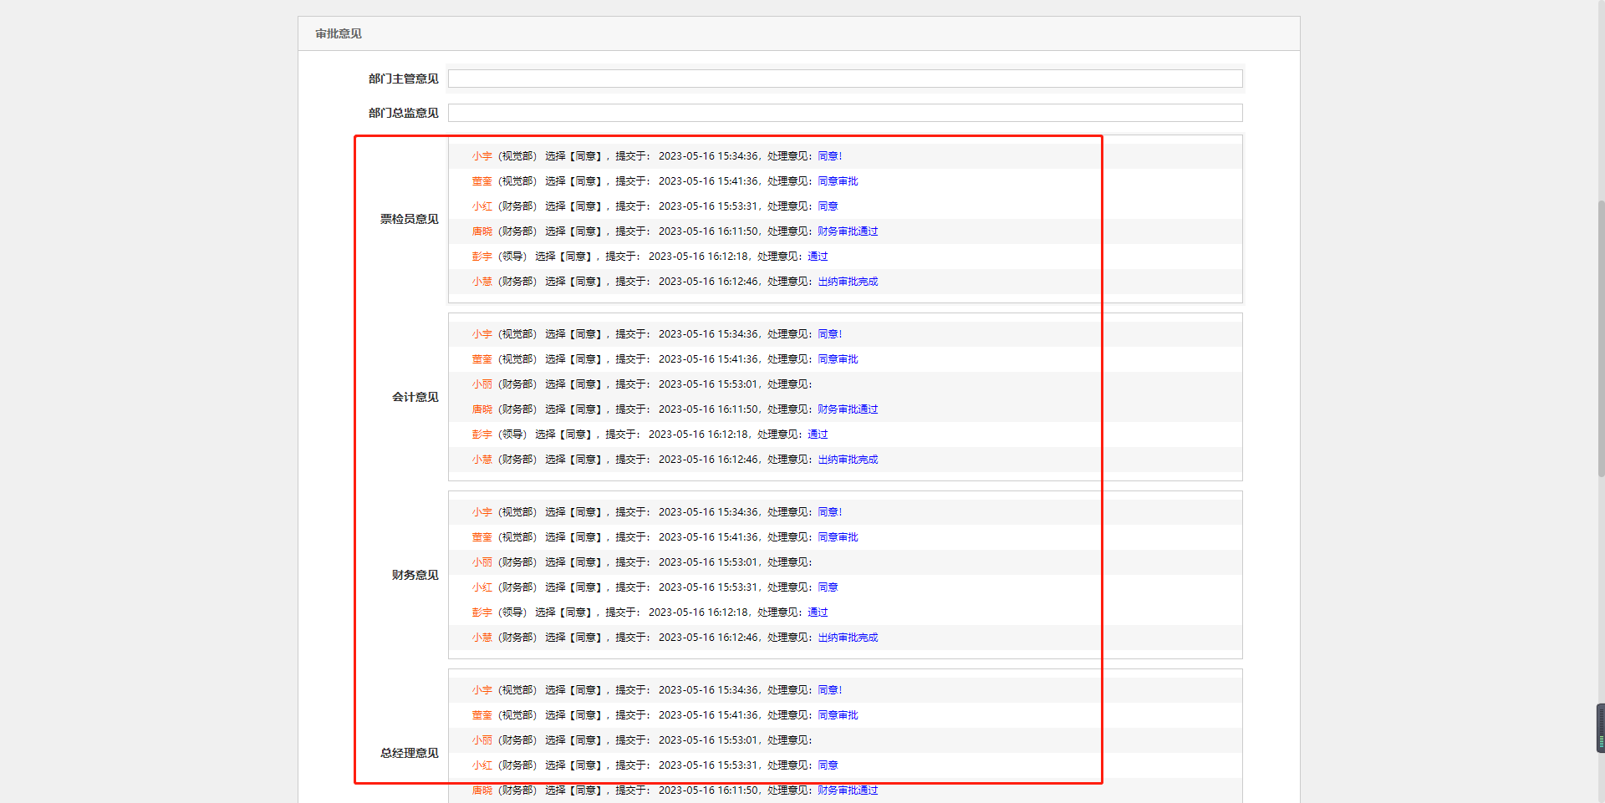Viewport: 1605px width, 803px height.
Task: Click 同意! comment in 财务意见 section
Action: tap(829, 512)
